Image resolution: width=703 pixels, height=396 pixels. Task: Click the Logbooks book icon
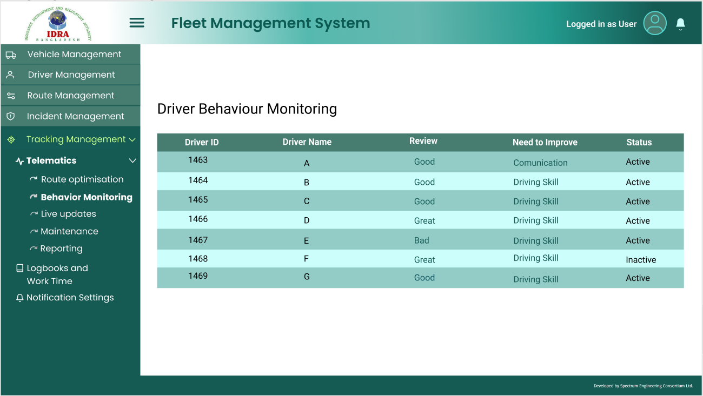tap(20, 268)
